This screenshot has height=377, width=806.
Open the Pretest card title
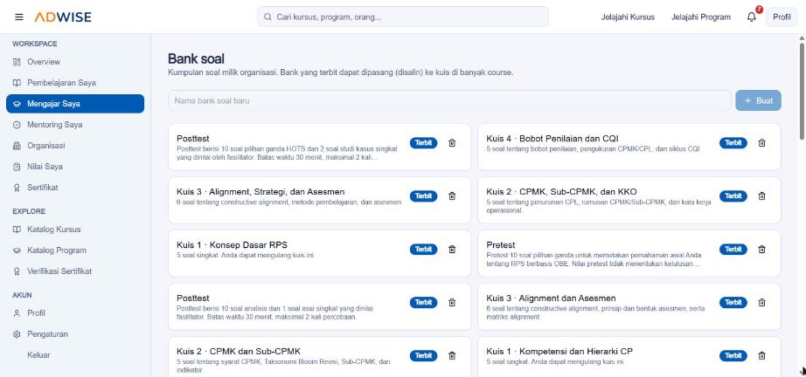tap(501, 244)
